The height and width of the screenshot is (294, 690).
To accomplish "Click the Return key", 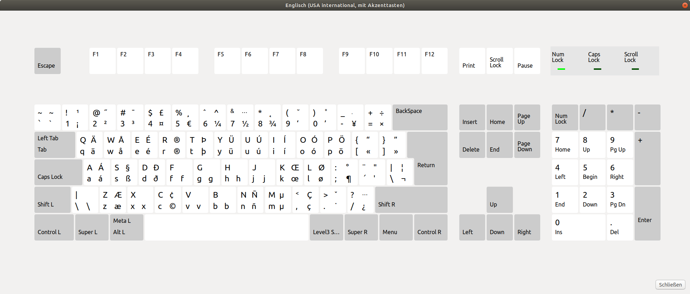I will tap(431, 158).
